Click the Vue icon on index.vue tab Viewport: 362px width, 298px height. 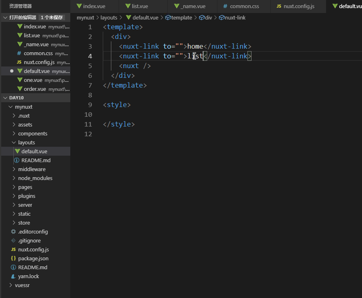click(79, 6)
